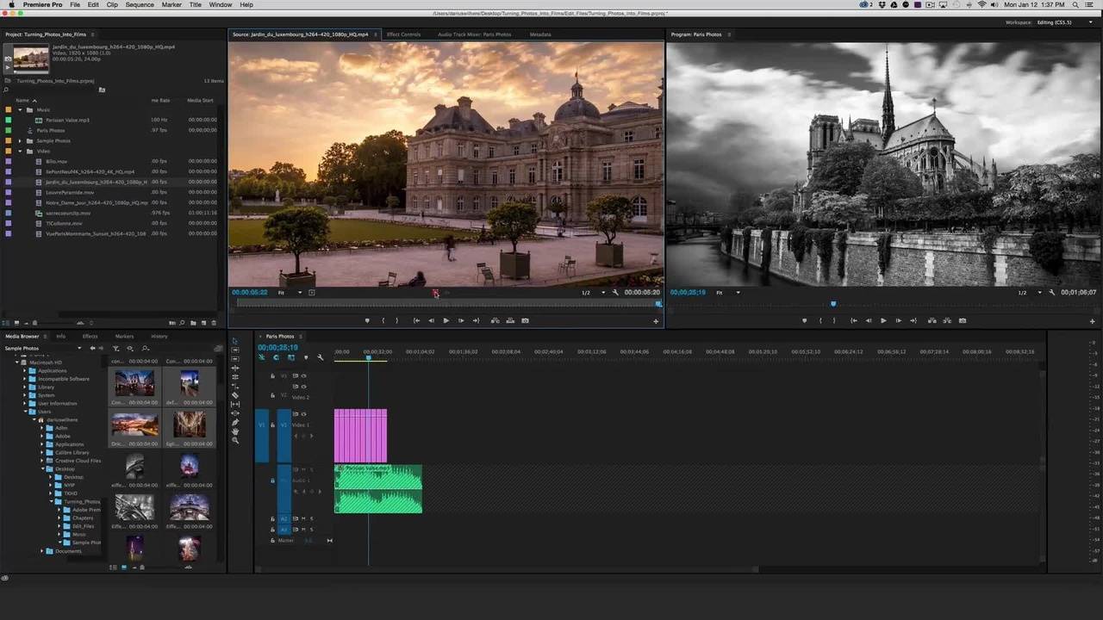Open timeline display settings wrench
This screenshot has height=620, width=1103.
click(321, 357)
